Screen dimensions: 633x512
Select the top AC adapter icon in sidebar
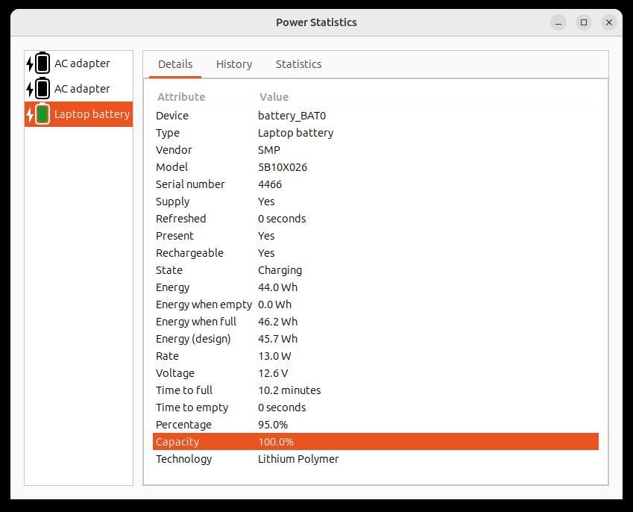tap(38, 63)
